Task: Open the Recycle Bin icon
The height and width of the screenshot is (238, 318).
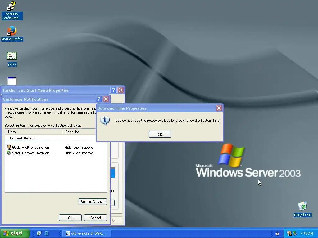Action: pos(302,209)
